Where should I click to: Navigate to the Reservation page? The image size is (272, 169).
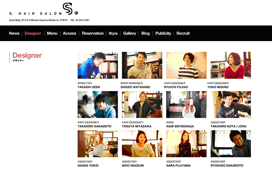(x=93, y=34)
